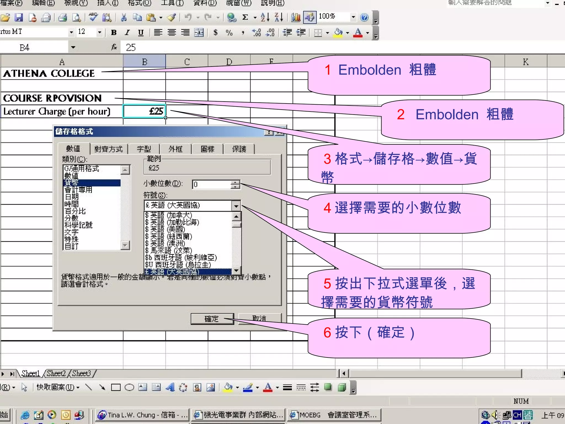565x424 pixels.
Task: Open the font size 12 dropdown
Action: (x=100, y=33)
